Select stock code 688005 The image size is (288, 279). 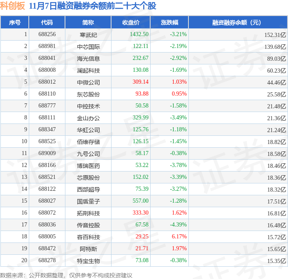47,237
